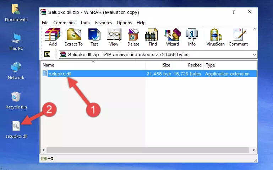The width and height of the screenshot is (273, 170).
Task: Click the Delete toolbar icon
Action: point(133,37)
